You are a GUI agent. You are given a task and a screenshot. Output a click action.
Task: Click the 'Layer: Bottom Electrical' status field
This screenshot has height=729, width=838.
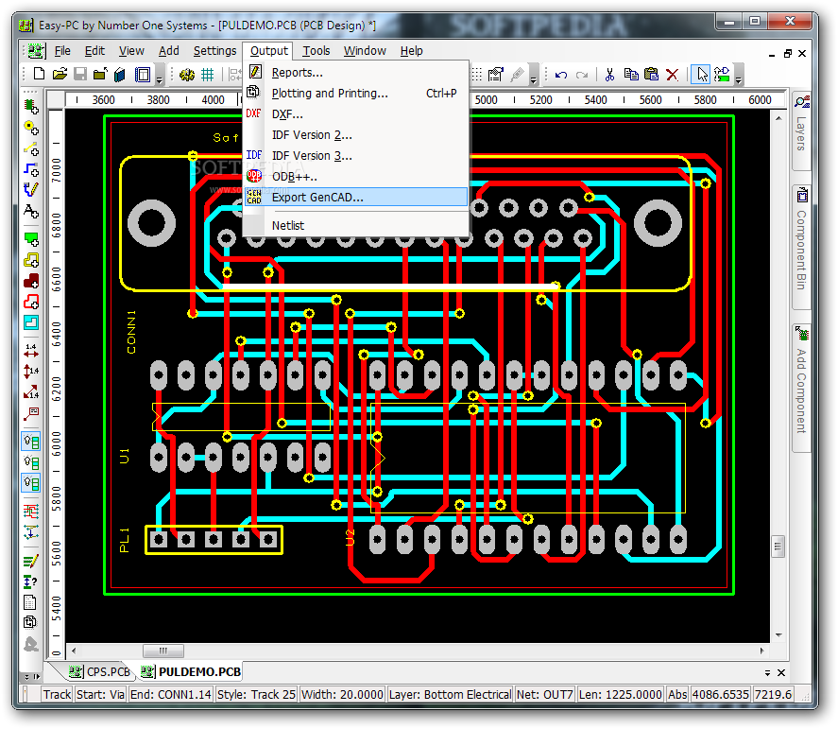tap(450, 694)
